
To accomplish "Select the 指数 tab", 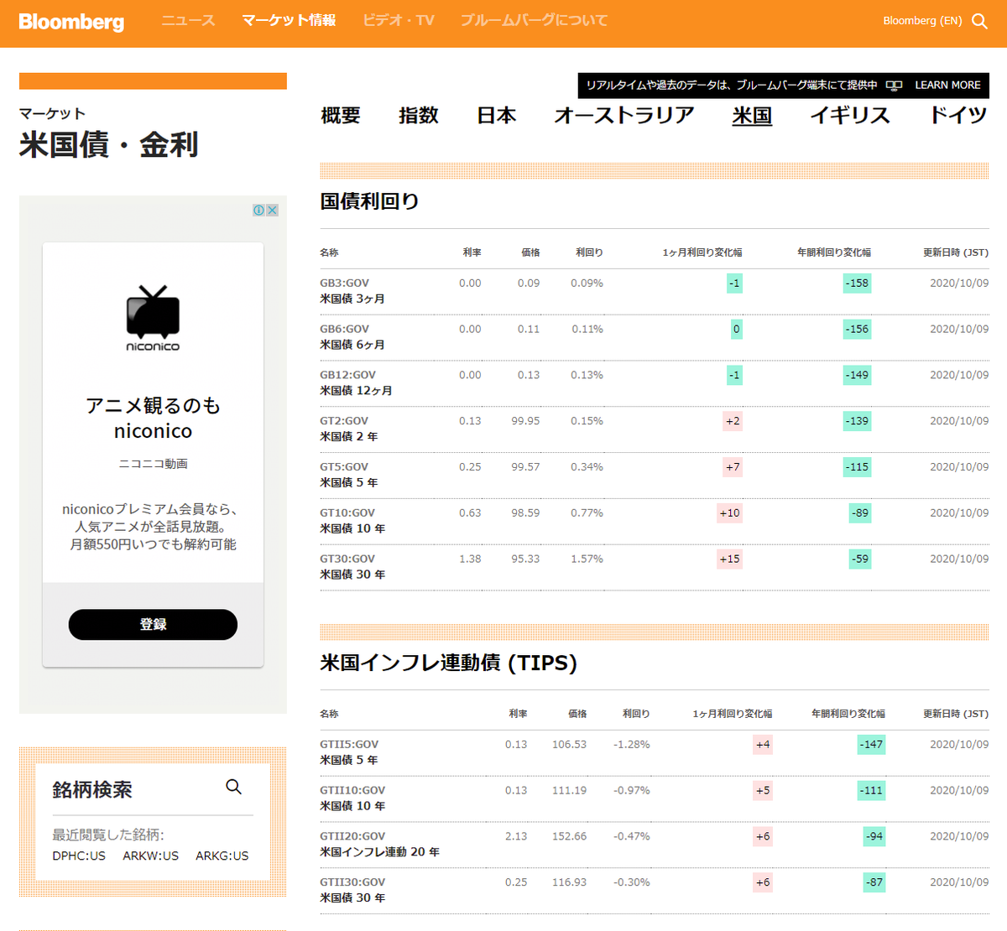I will (419, 116).
